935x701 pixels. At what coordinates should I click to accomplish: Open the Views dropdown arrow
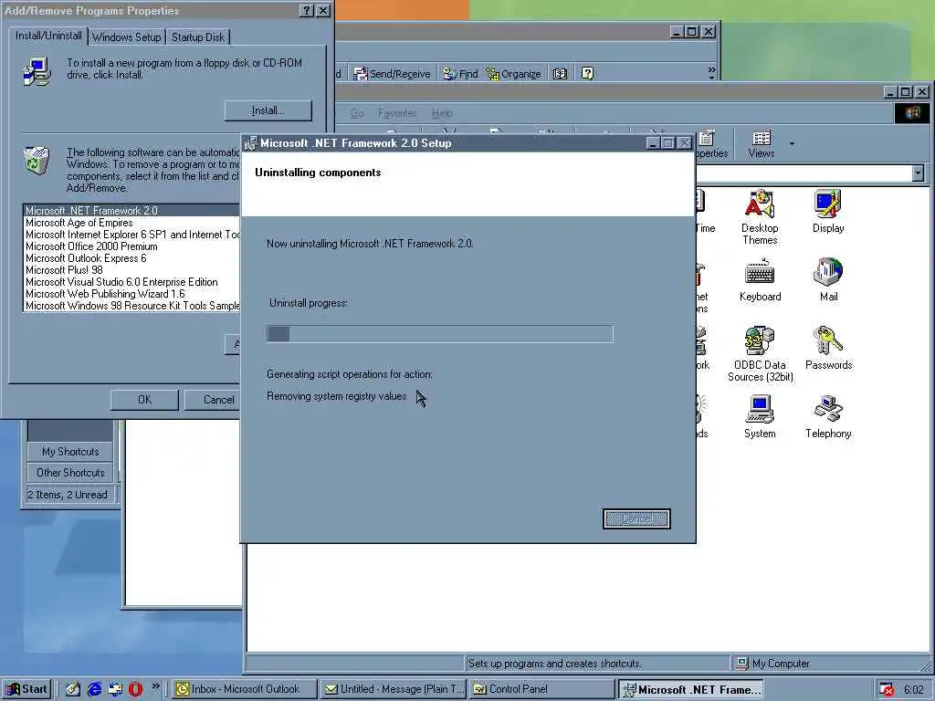[x=792, y=143]
